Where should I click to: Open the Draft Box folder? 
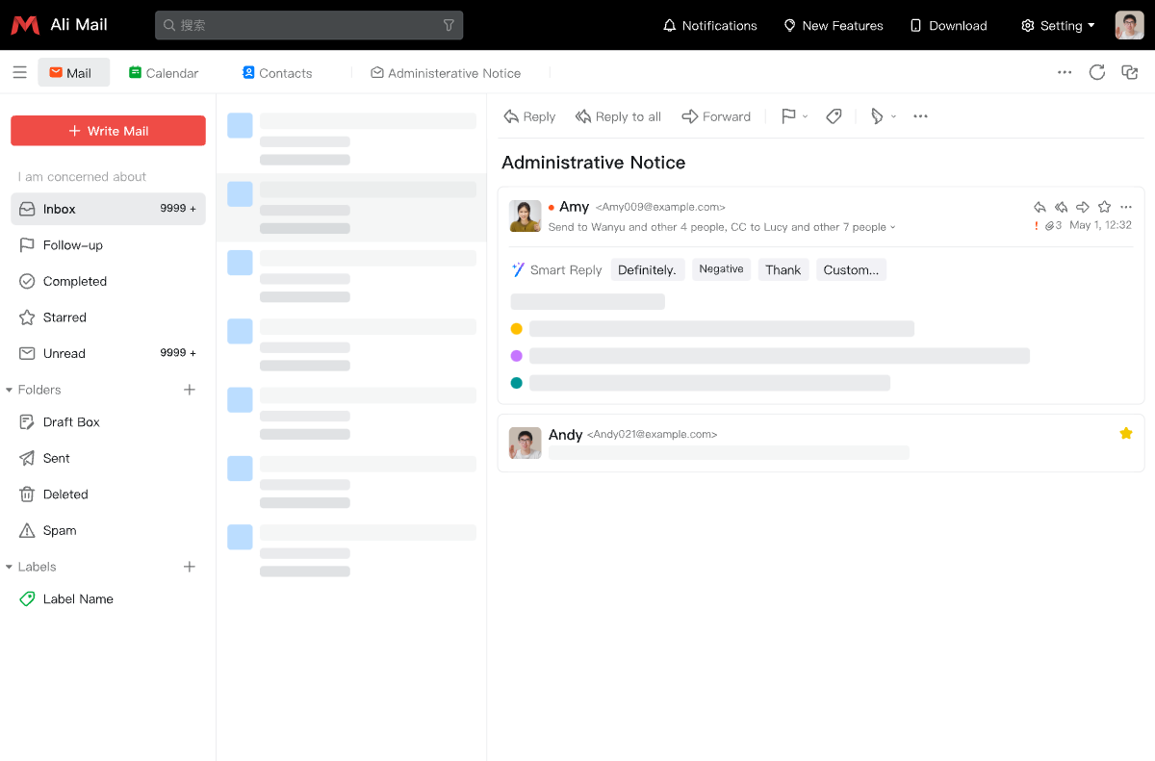108,422
